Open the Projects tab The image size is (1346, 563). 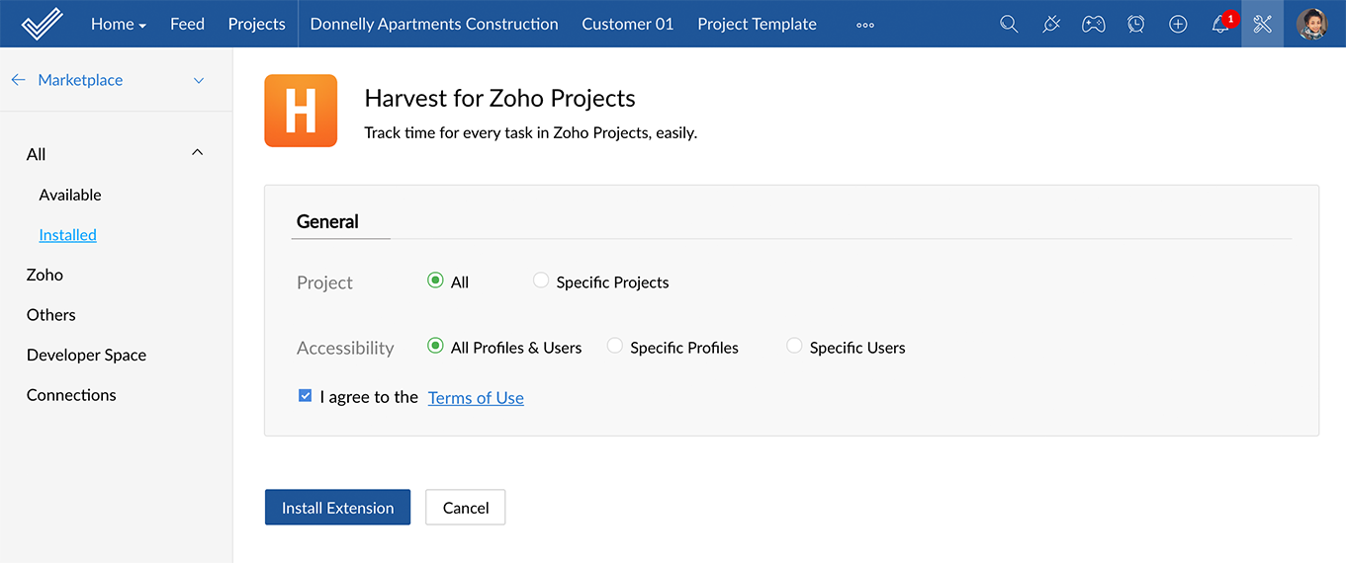256,24
